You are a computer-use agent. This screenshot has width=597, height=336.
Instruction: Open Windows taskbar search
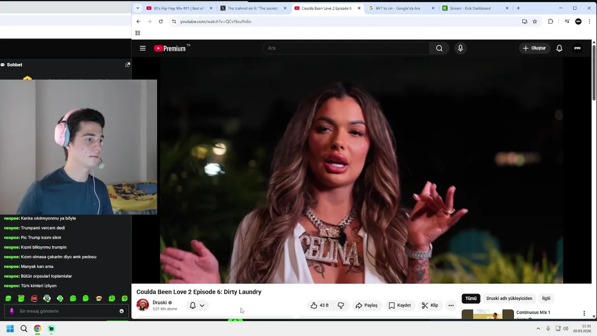(x=24, y=329)
